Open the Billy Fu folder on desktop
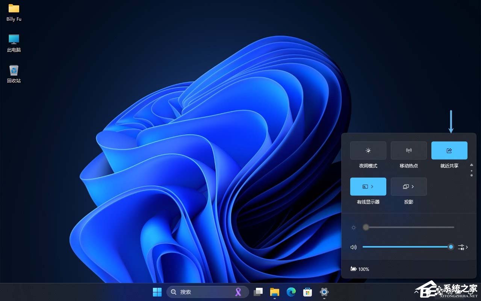 (x=14, y=12)
